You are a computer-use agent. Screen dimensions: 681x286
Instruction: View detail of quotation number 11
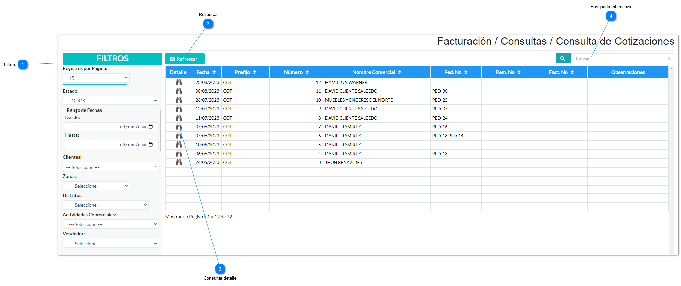pyautogui.click(x=179, y=91)
